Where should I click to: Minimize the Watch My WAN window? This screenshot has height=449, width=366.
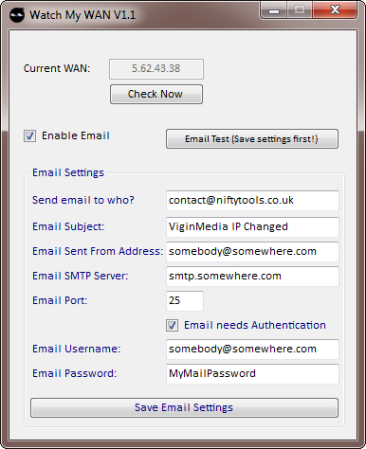tap(274, 10)
